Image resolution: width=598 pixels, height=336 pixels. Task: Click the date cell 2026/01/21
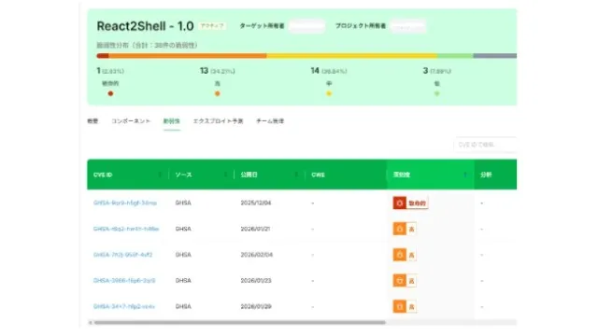tap(255, 229)
